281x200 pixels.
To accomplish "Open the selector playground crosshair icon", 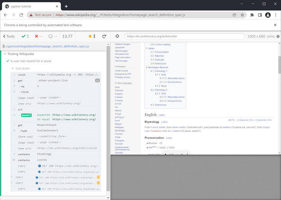I will pos(117,36).
